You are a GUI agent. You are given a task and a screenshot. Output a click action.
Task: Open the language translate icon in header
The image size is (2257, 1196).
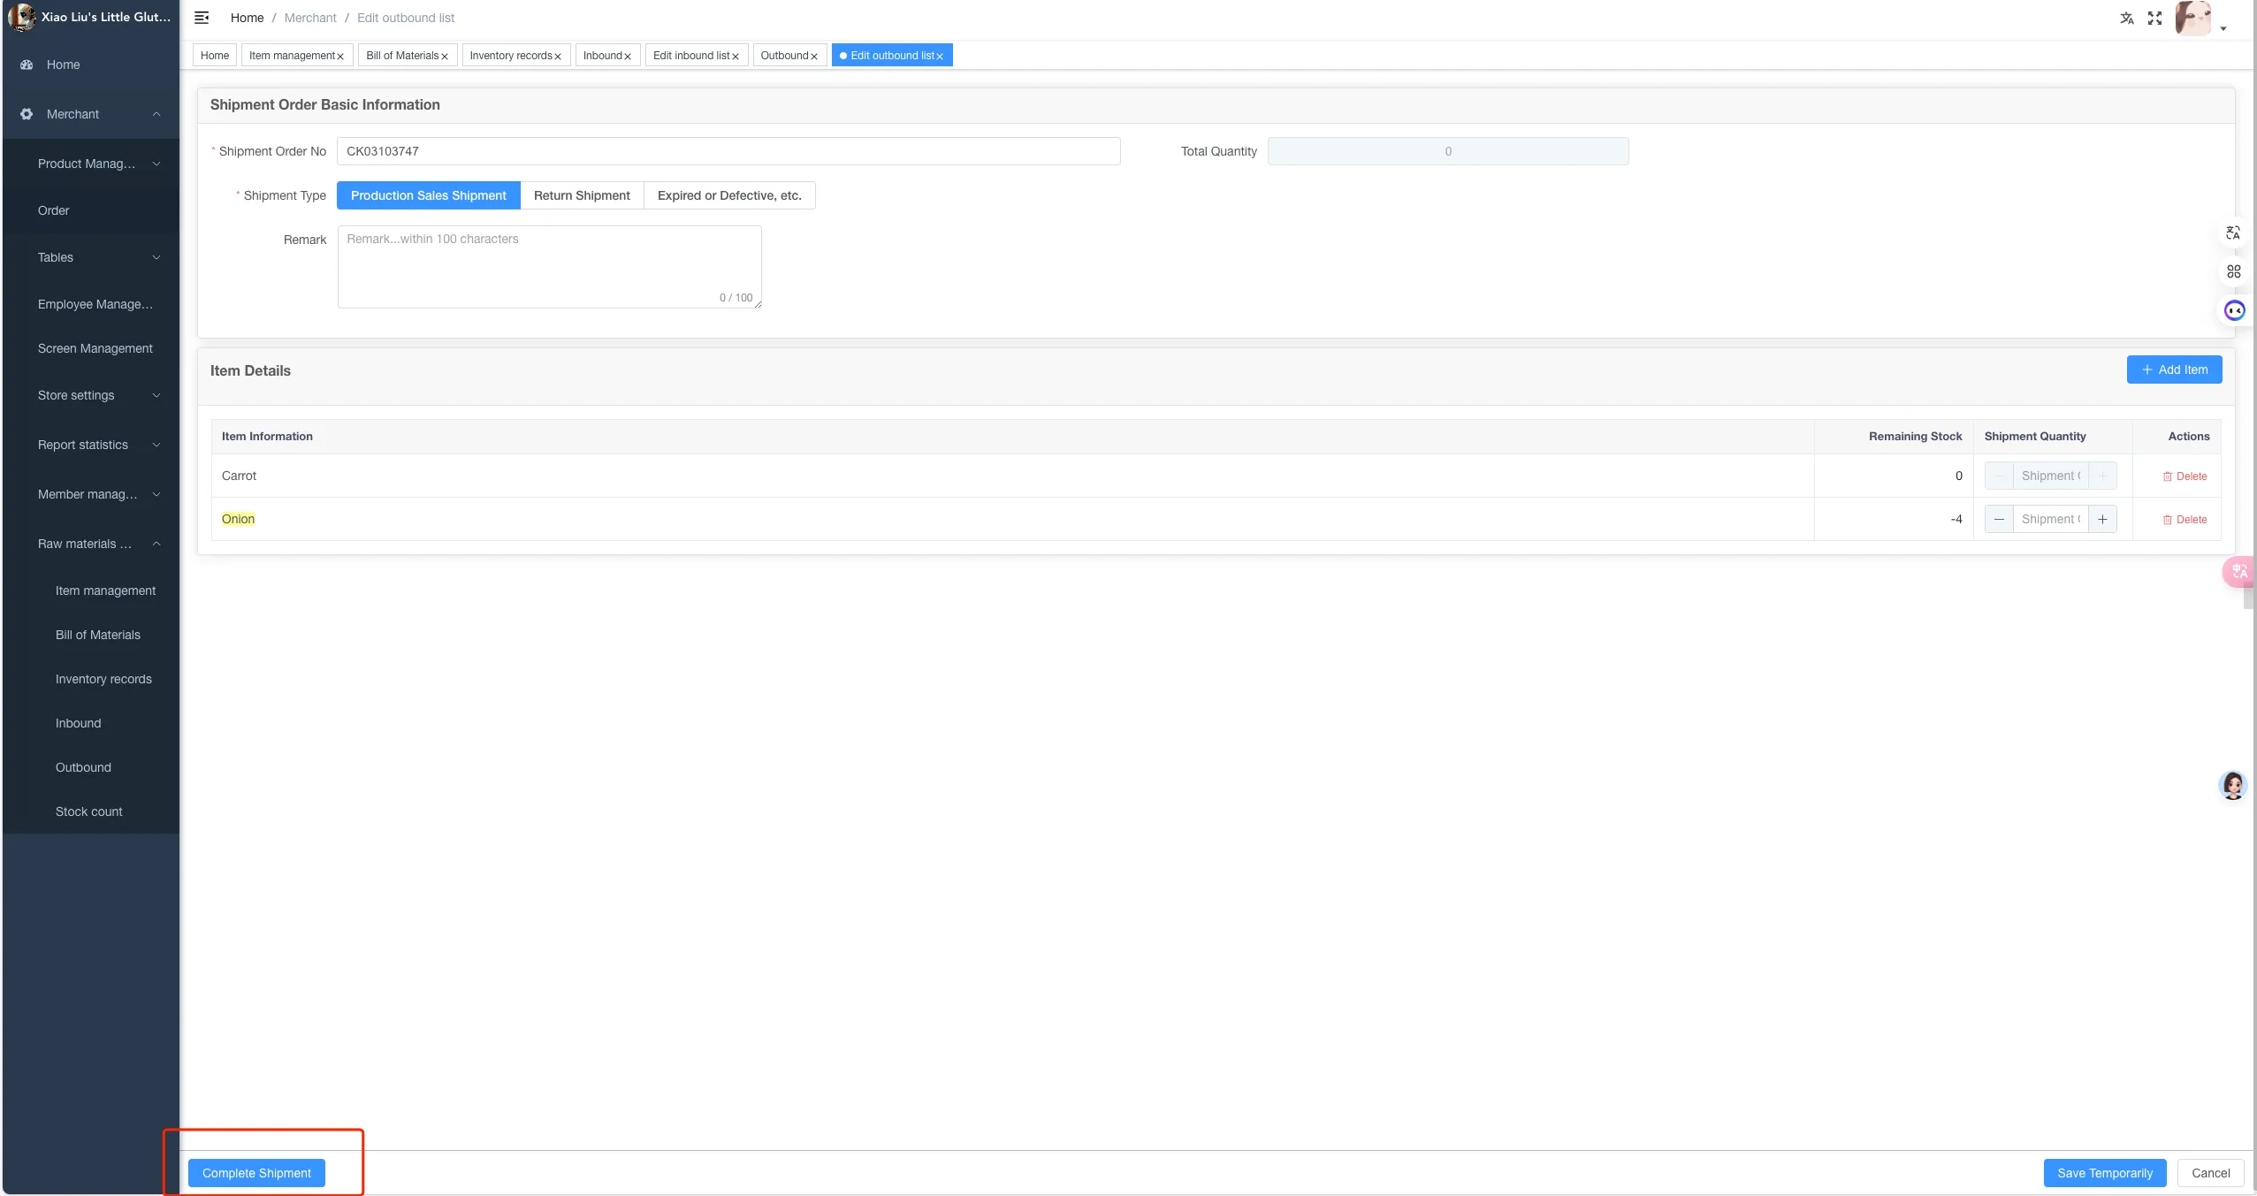[2127, 18]
